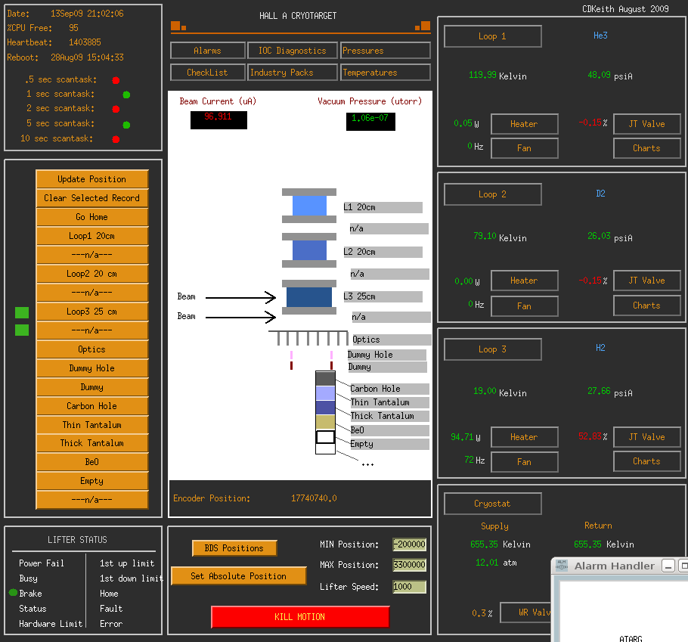Screen dimensions: 688x642
Task: Open the Pressures screen
Action: [386, 51]
